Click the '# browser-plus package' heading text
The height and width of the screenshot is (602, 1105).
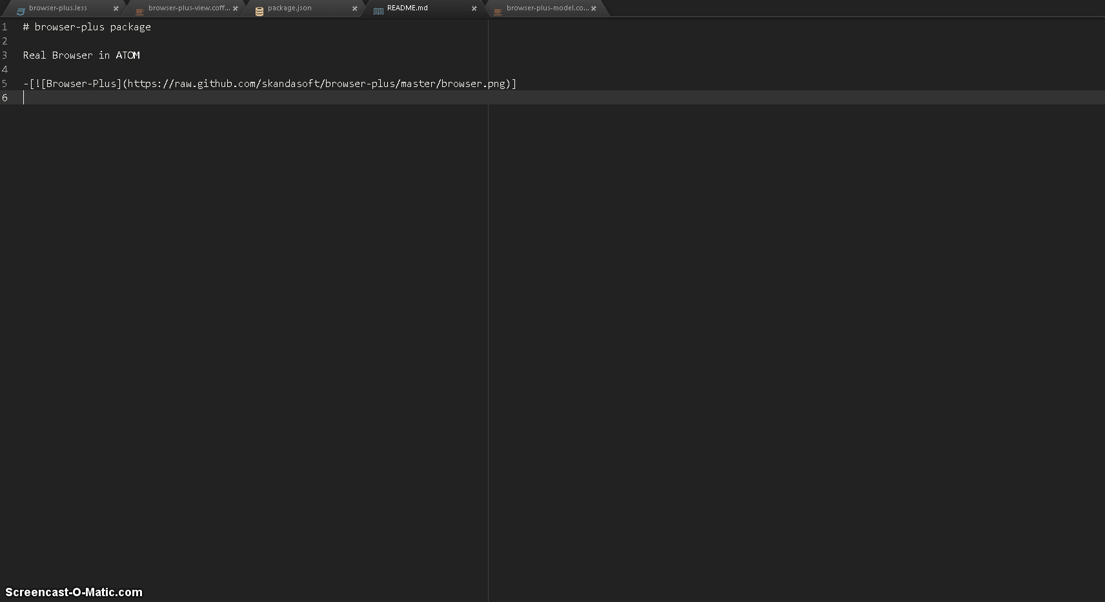86,26
